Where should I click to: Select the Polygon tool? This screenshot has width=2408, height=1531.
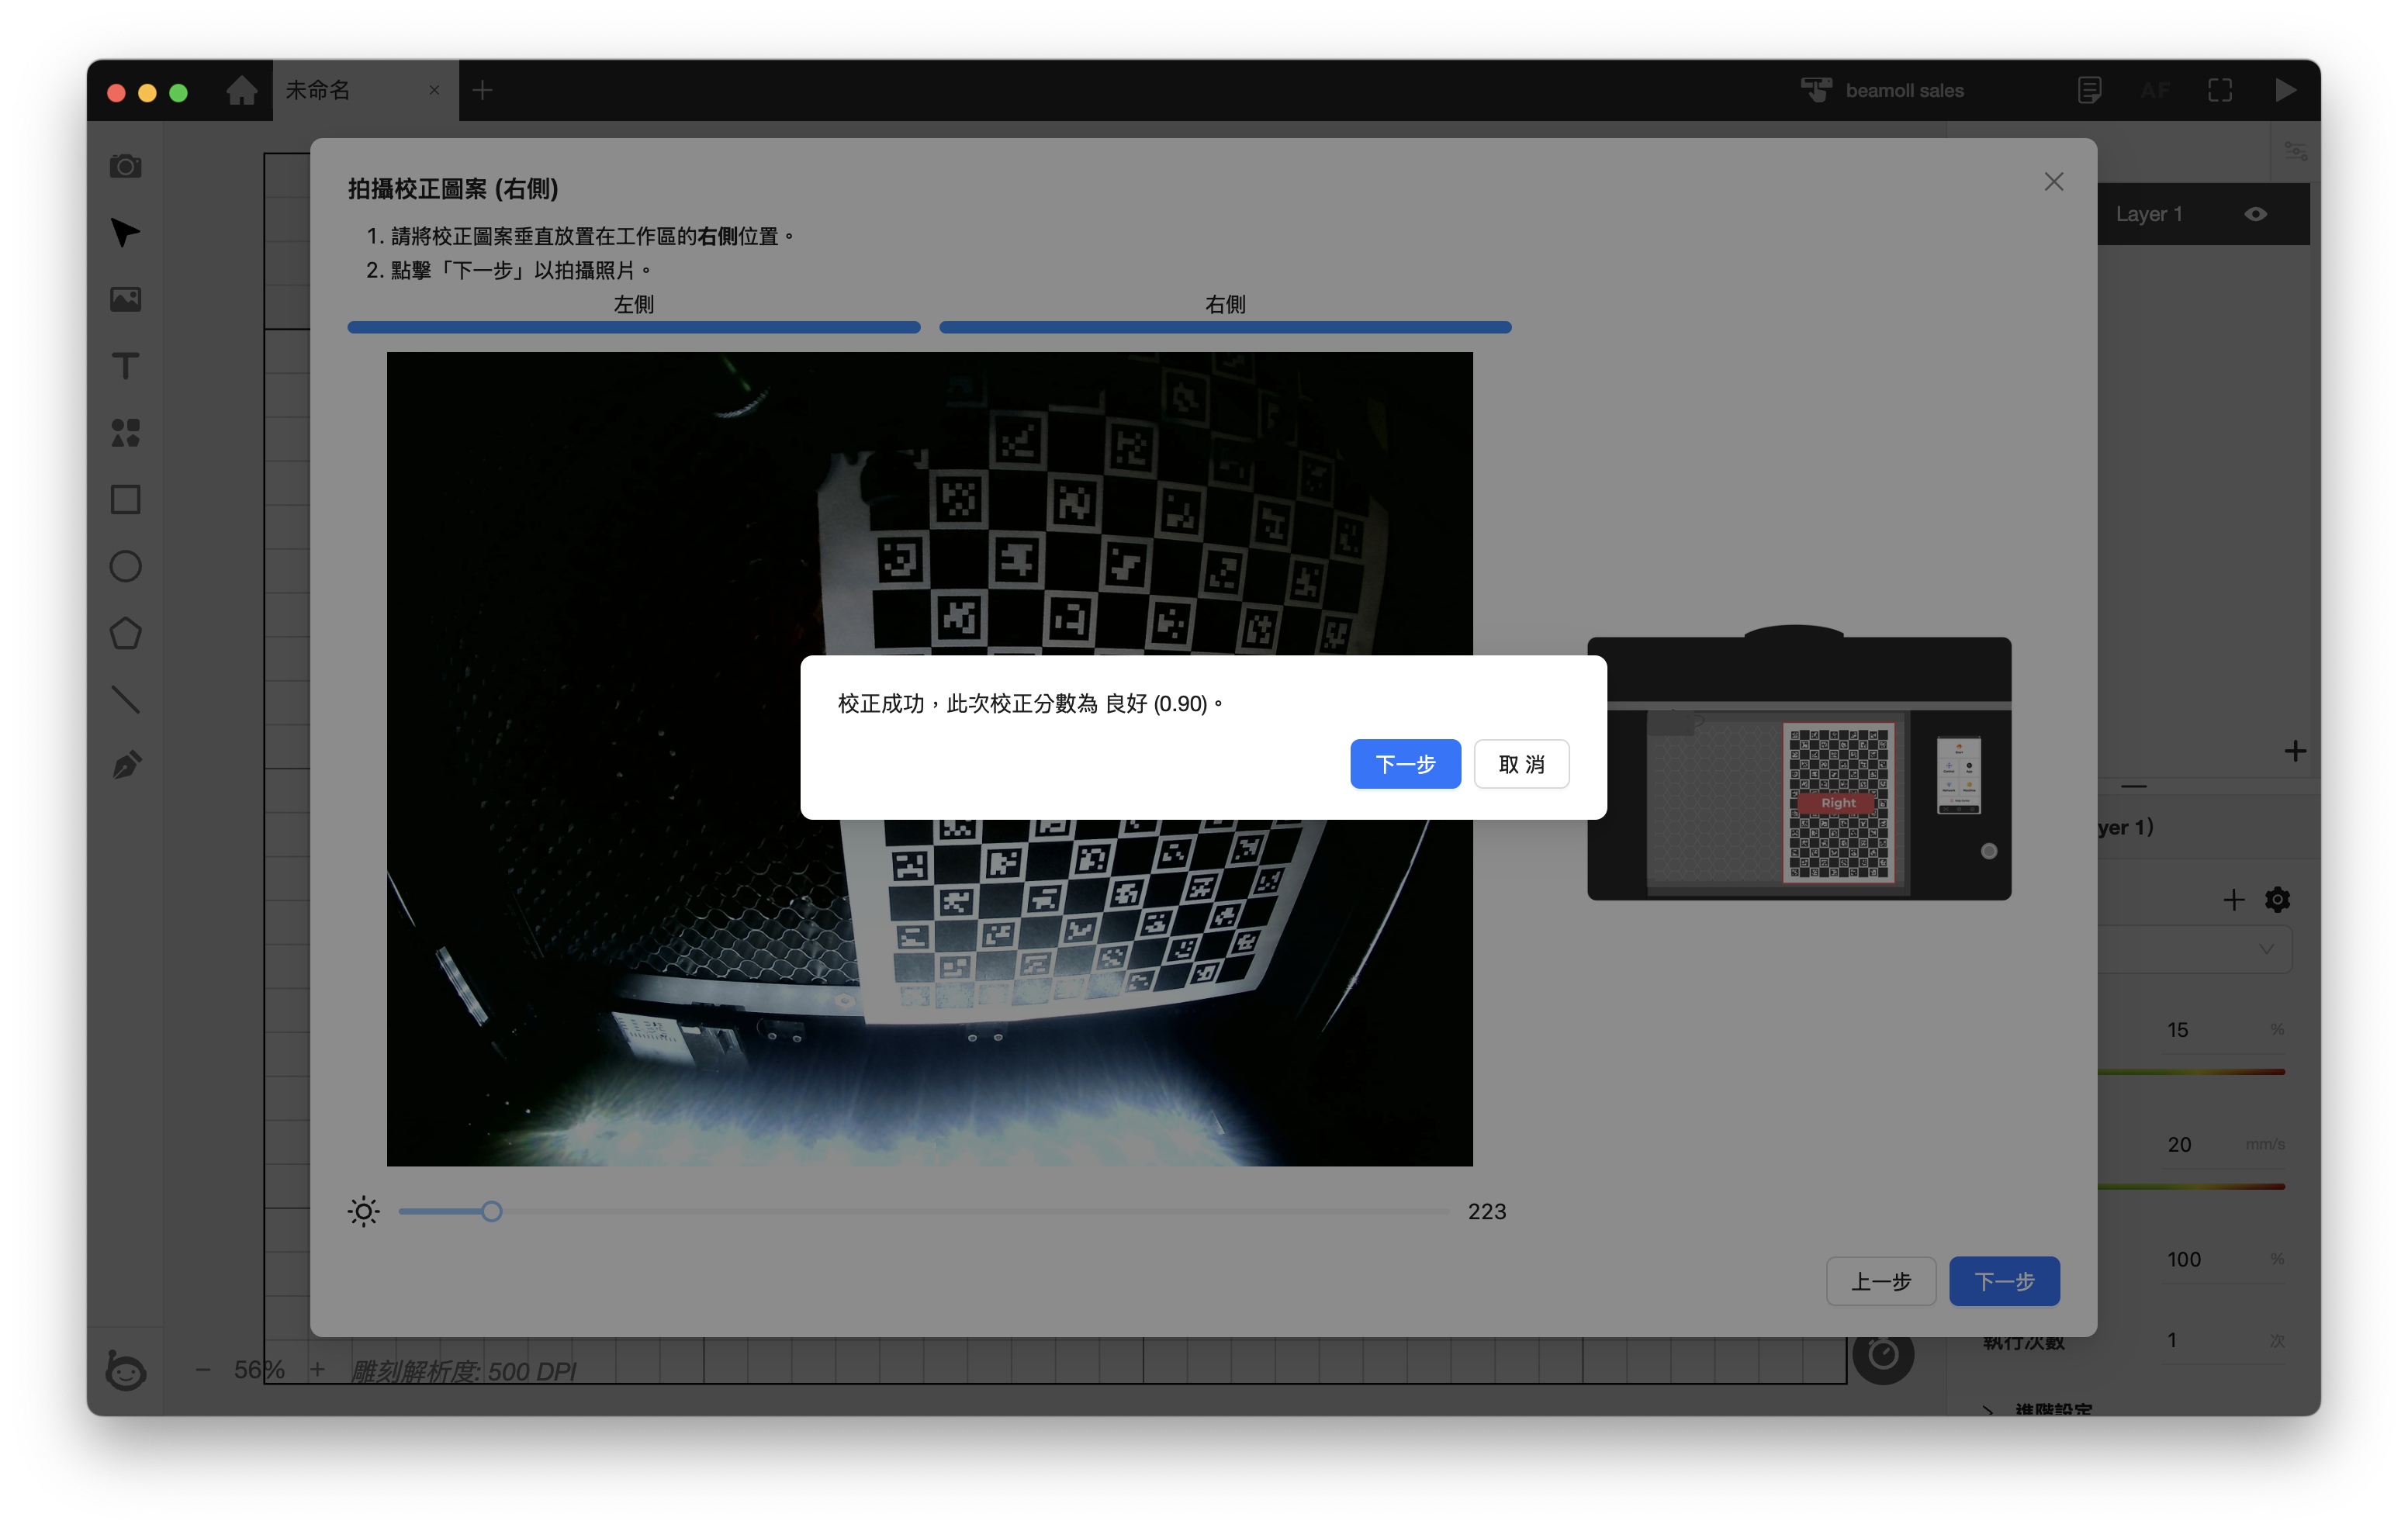[125, 633]
